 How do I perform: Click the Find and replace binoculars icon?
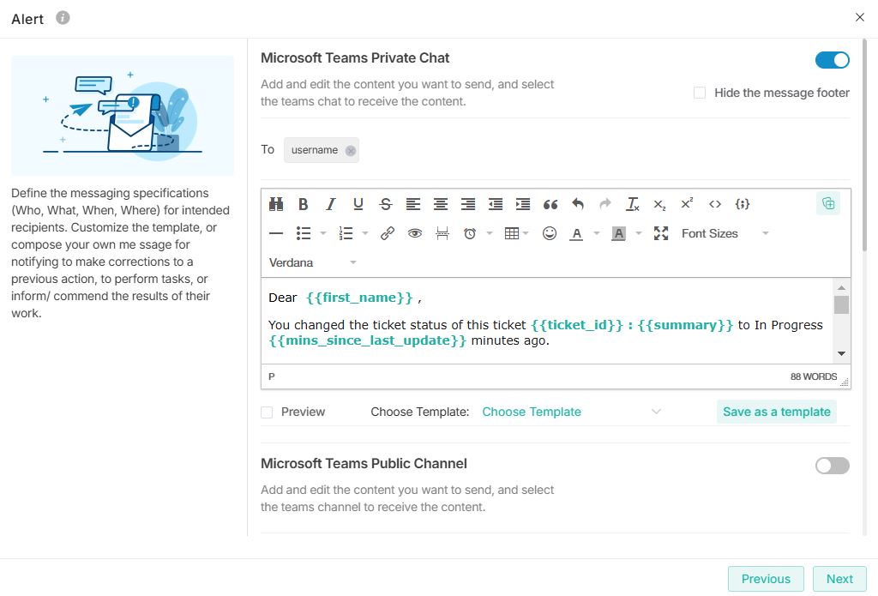[x=276, y=204]
